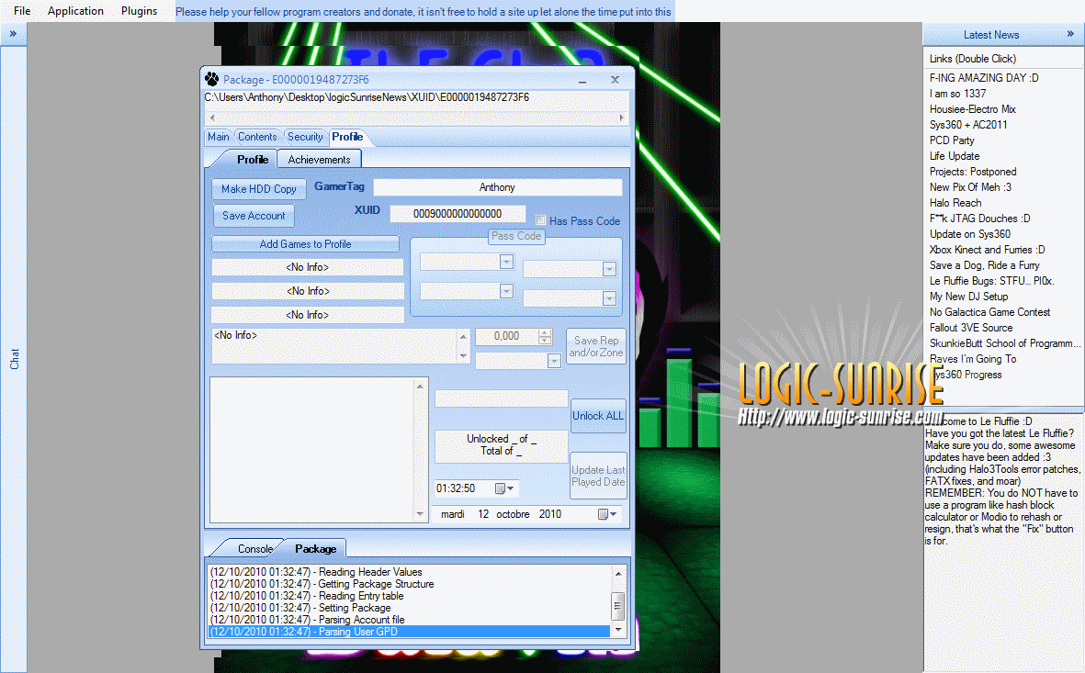Click Save Rep and/or Zone button

point(595,346)
